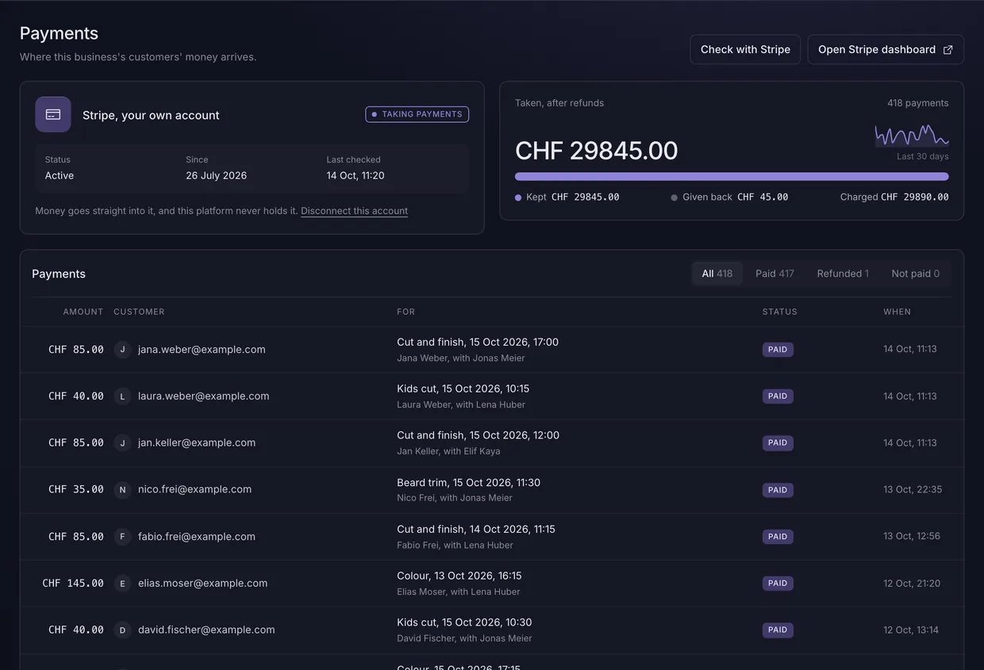Click the 418 payments count label
The width and height of the screenshot is (984, 670).
918,103
